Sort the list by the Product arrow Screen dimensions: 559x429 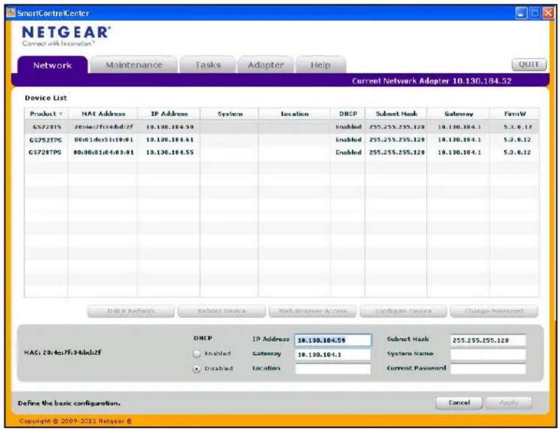61,114
